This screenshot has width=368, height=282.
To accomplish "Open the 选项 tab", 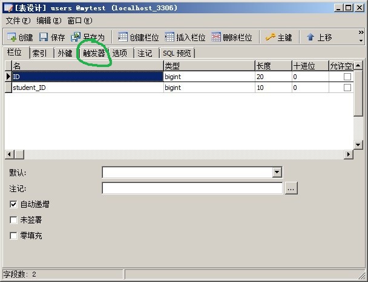I will (x=120, y=53).
